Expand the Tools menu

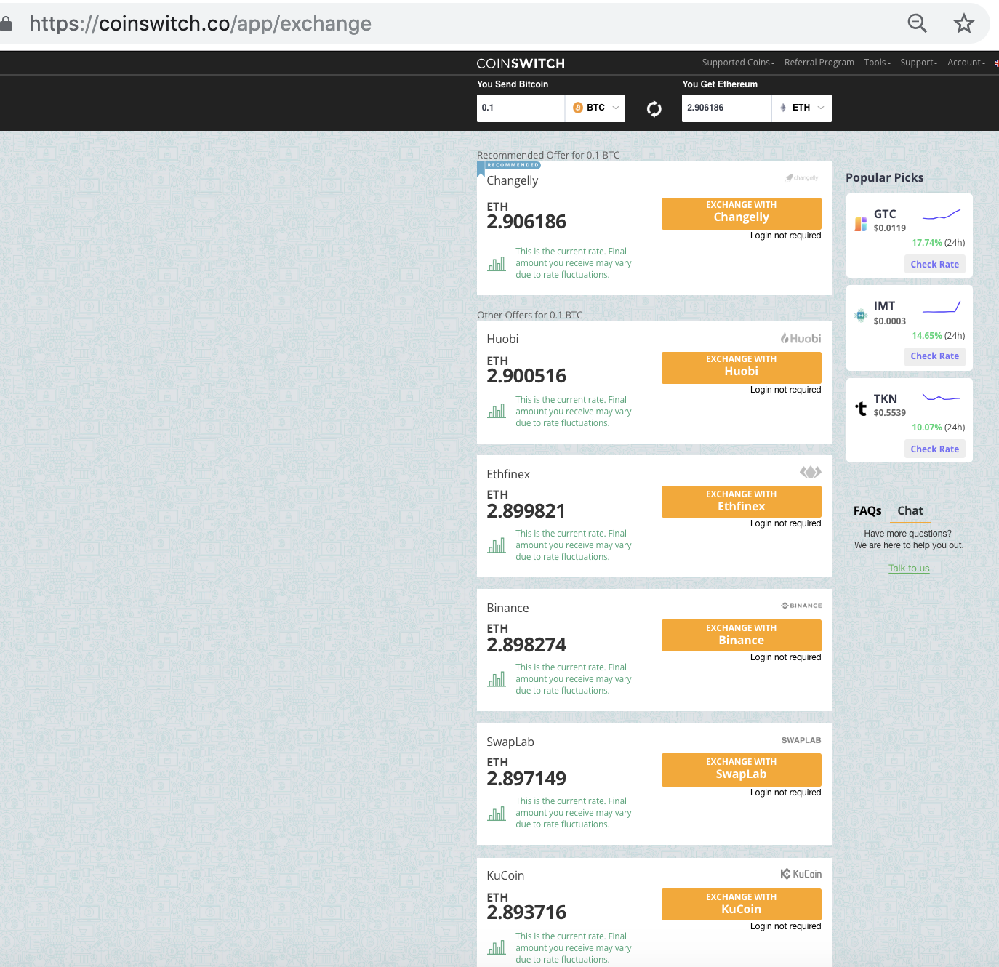point(877,63)
